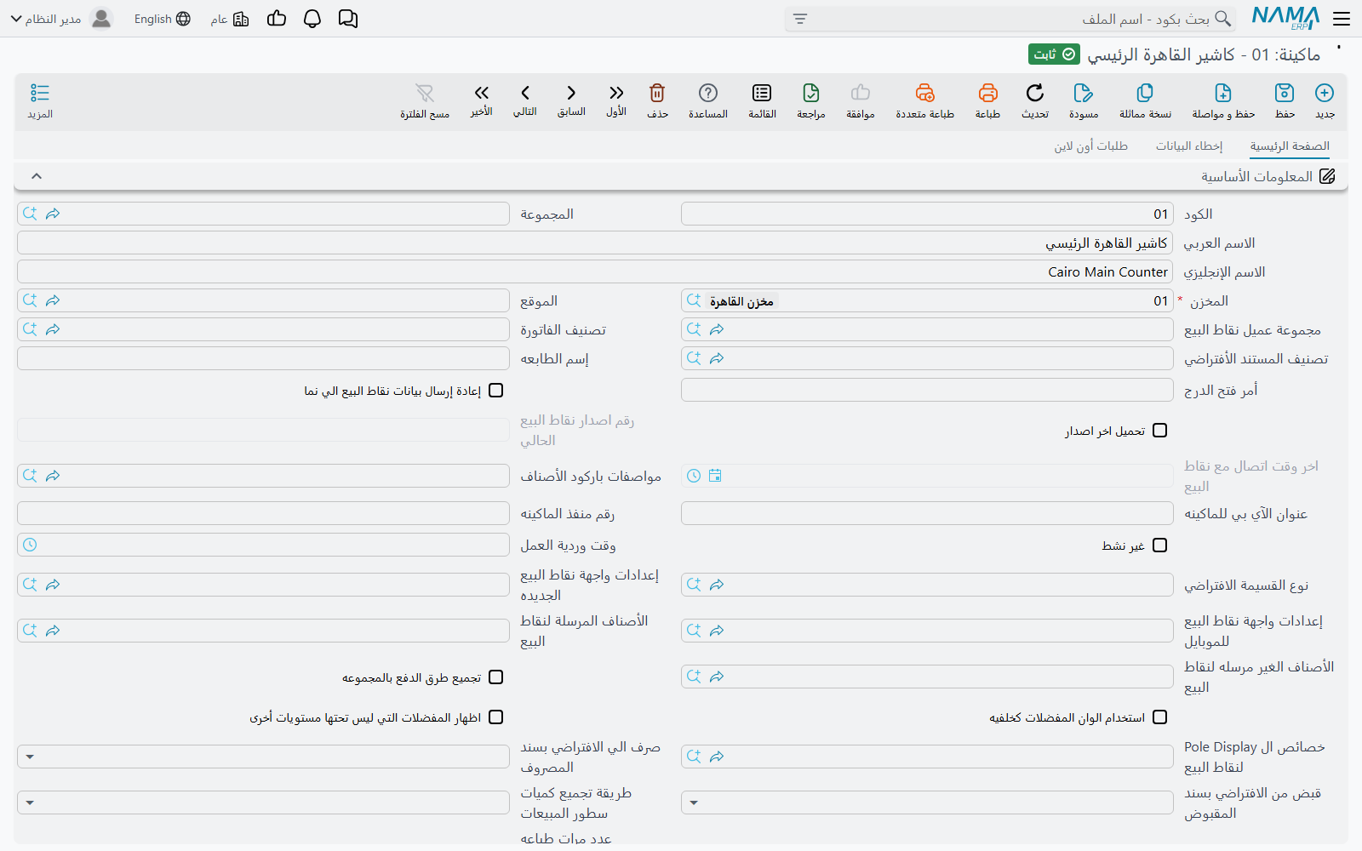Image resolution: width=1362 pixels, height=851 pixels.
Task: Go to Last record (الأخير)
Action: click(482, 93)
